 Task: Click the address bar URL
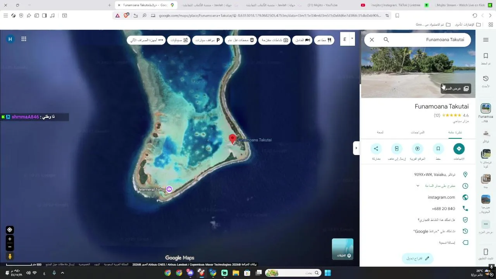[270, 15]
